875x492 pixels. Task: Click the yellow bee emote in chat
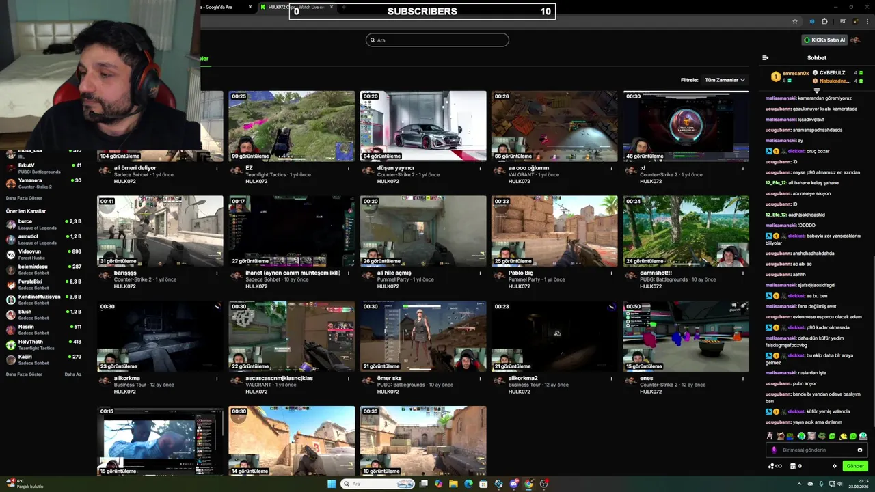[843, 436]
